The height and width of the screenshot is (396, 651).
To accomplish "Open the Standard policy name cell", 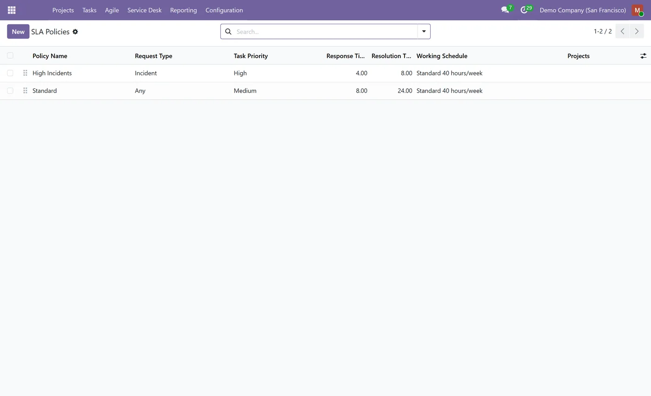I will [x=45, y=91].
